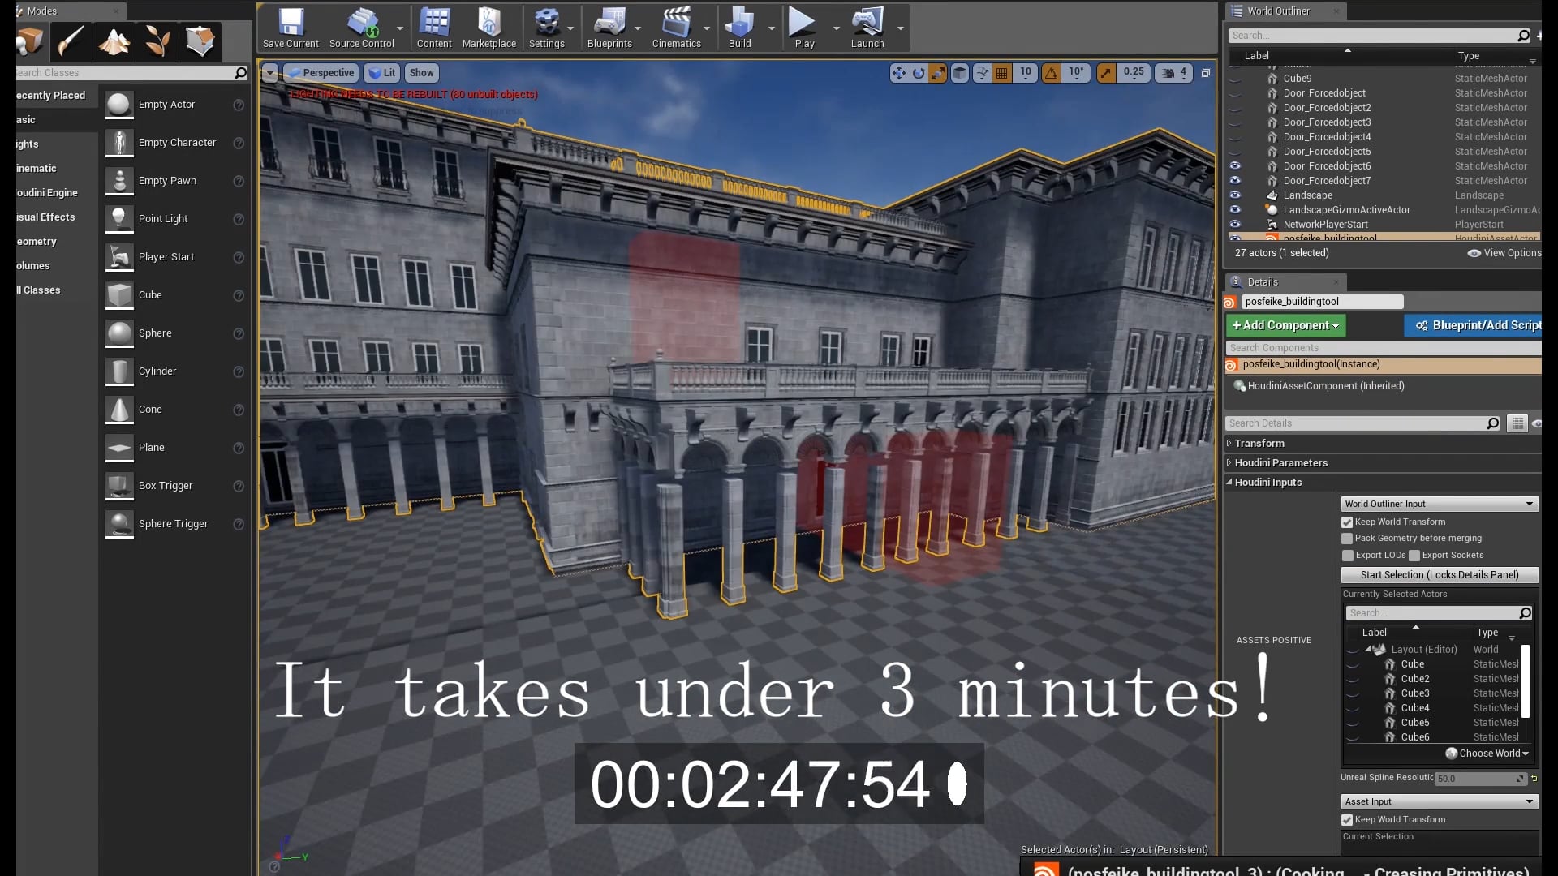This screenshot has height=876, width=1558.
Task: Click the Blueprints toolbar icon
Action: tap(609, 28)
